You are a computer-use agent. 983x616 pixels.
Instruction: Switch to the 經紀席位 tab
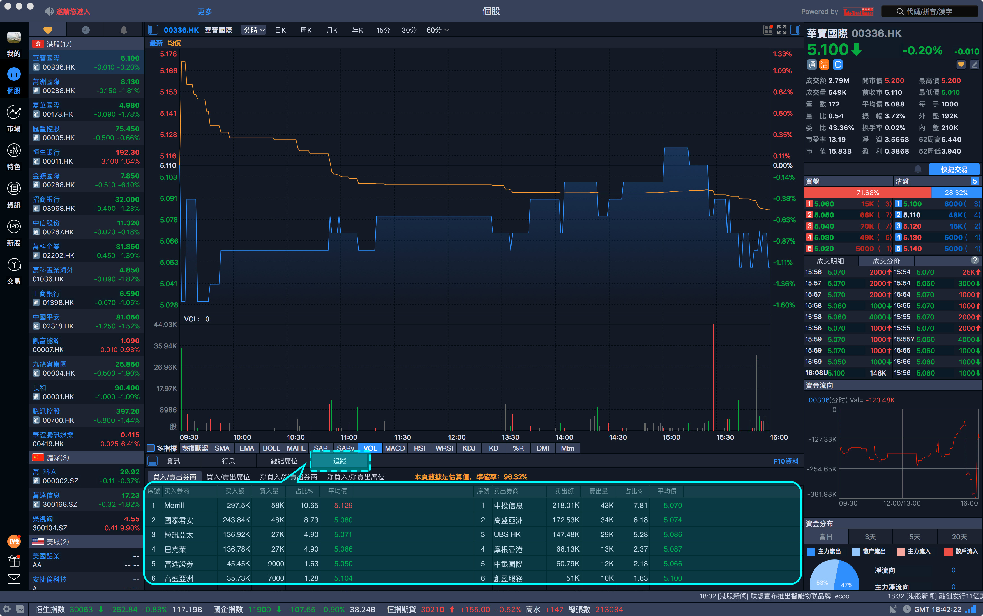(284, 461)
